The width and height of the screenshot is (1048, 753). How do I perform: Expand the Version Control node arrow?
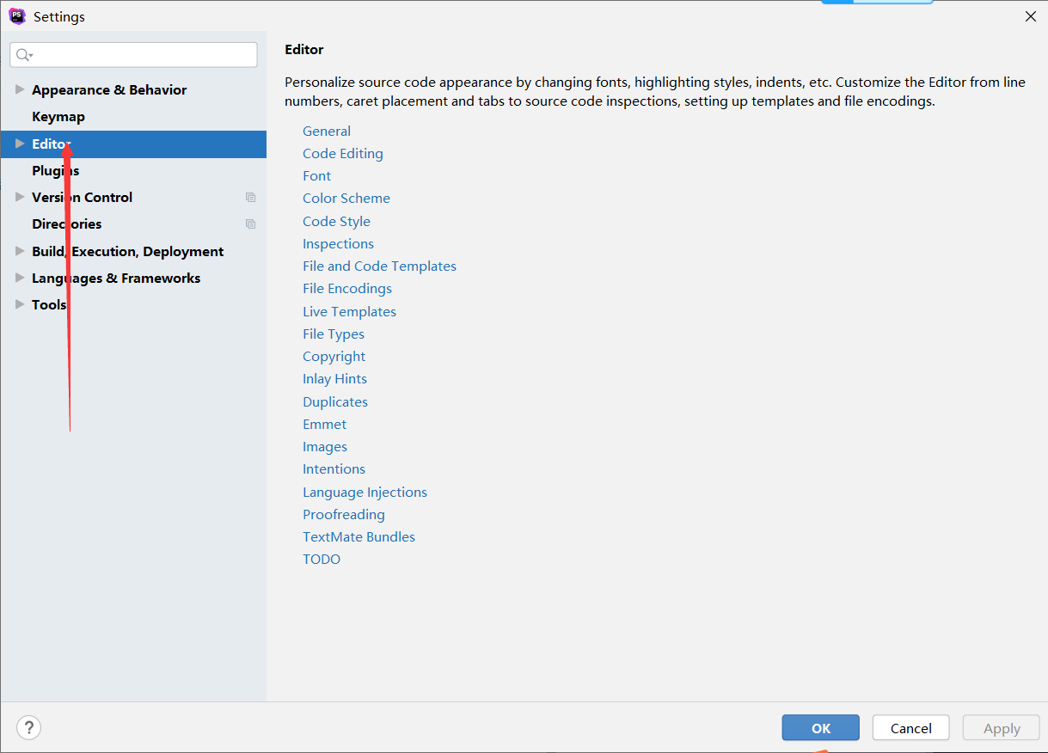(x=20, y=197)
